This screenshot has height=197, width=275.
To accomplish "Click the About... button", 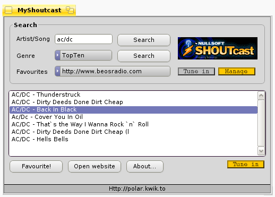I will 145,166.
